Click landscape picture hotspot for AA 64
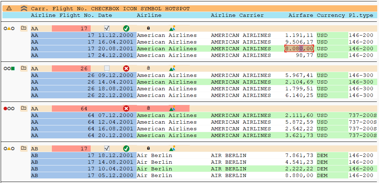The width and height of the screenshot is (379, 183). click(x=172, y=109)
